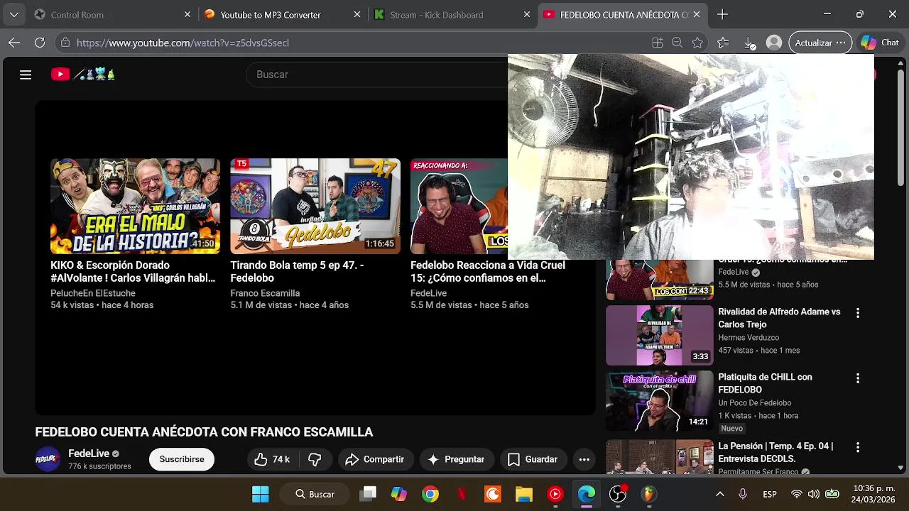909x511 pixels.
Task: Click the Franco Escamilla channel under Tirando Bola
Action: coord(265,293)
